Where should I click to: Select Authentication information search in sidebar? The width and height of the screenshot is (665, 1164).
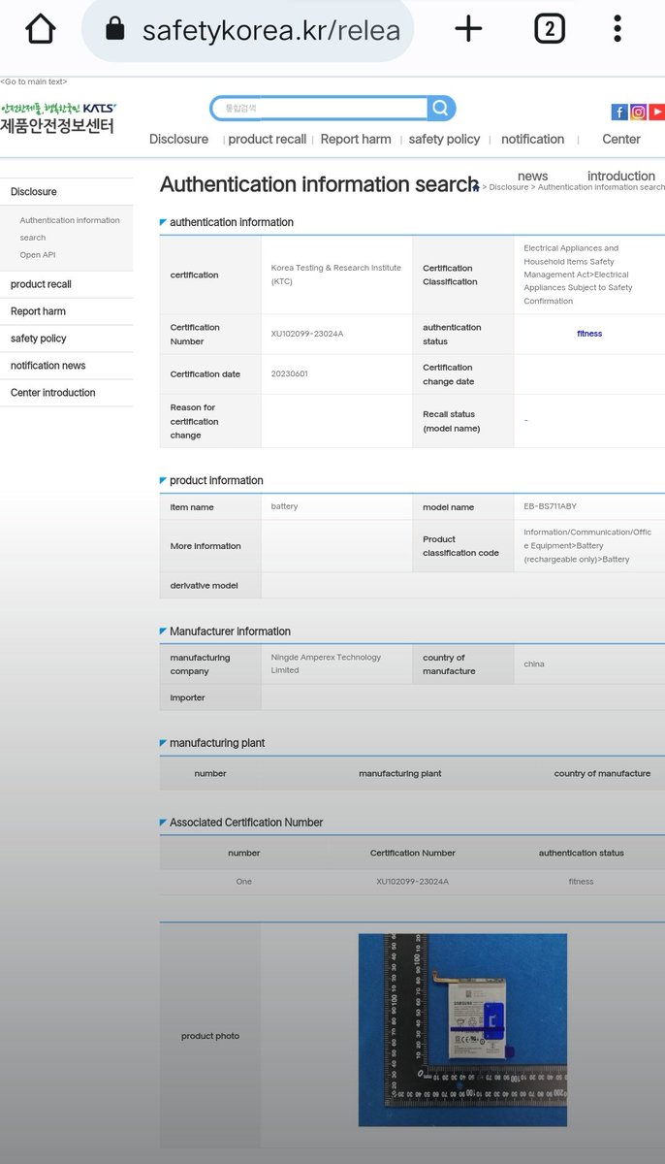(x=70, y=229)
